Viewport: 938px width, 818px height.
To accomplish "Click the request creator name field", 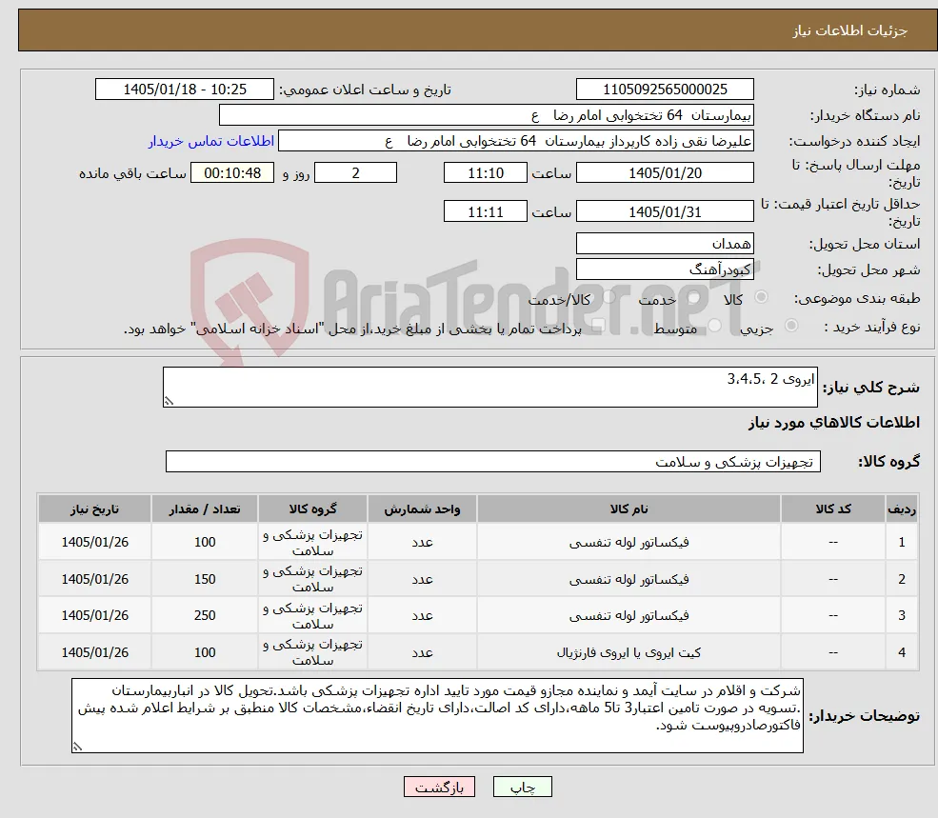I will point(515,141).
